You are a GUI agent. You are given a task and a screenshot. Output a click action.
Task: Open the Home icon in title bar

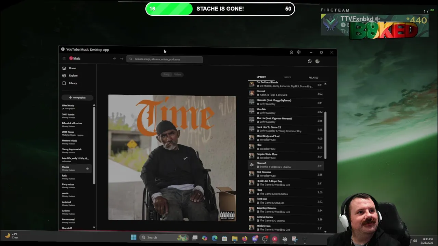click(291, 52)
